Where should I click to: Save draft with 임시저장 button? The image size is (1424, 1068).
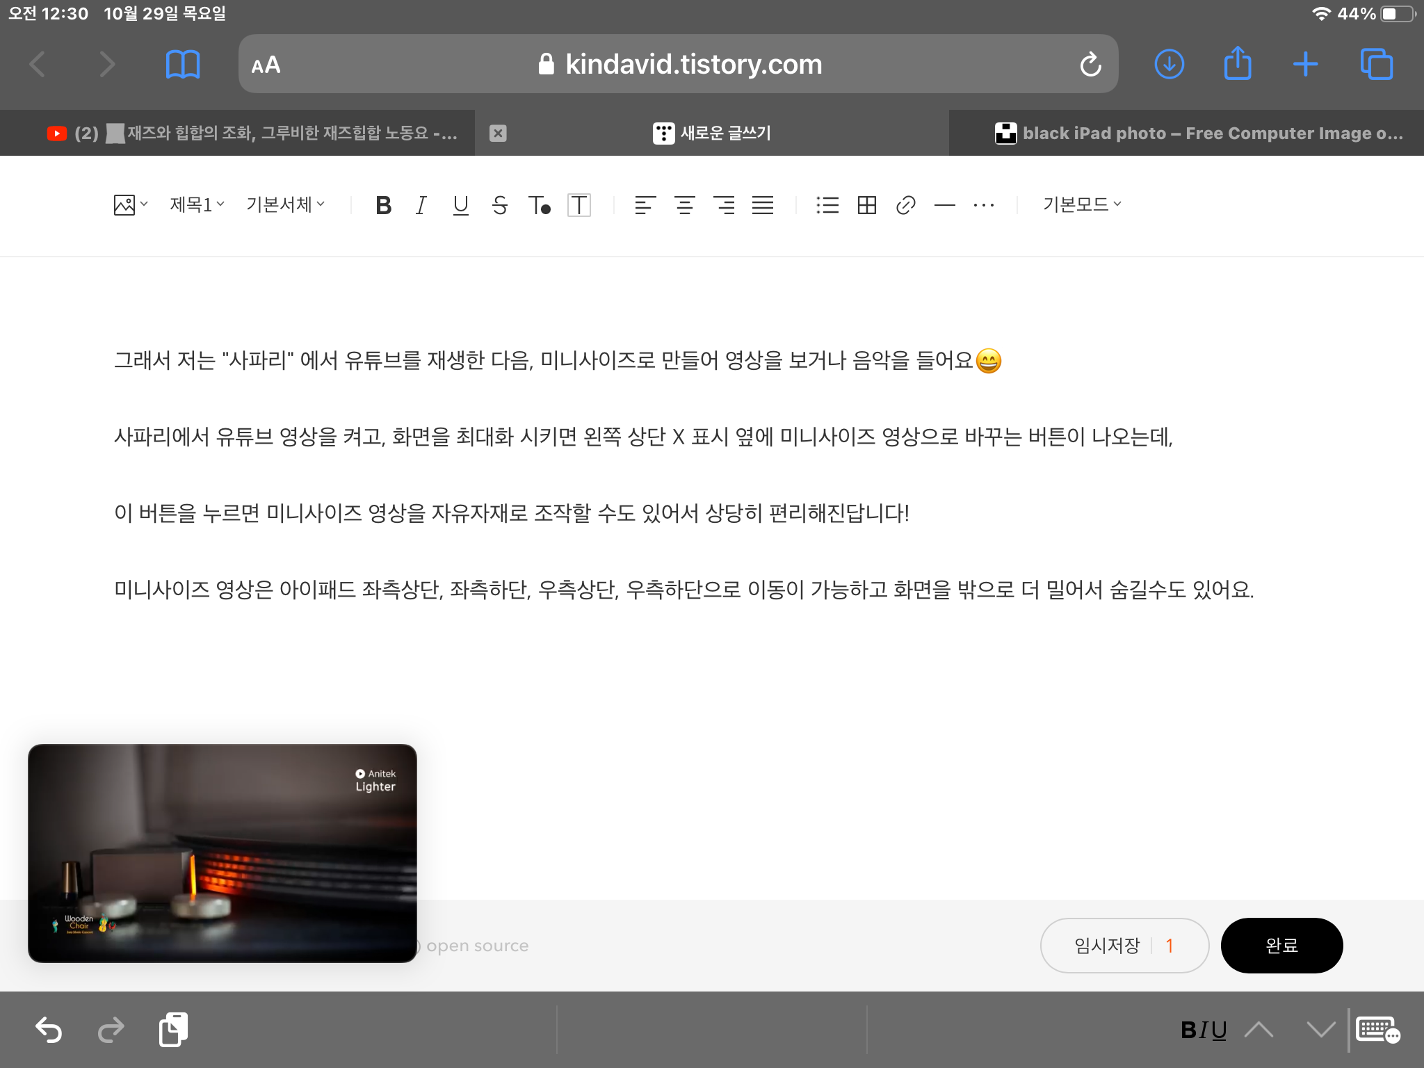tap(1108, 945)
